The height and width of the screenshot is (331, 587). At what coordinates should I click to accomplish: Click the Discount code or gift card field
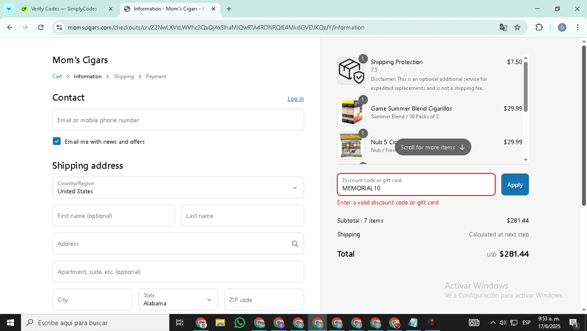point(416,184)
